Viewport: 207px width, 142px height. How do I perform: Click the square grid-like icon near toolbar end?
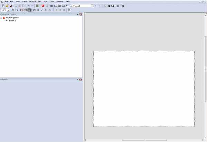[x=118, y=6]
